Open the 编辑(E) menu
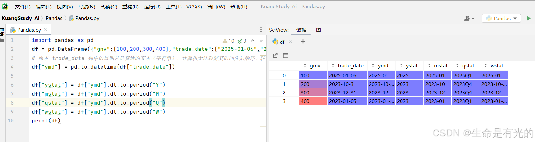The width and height of the screenshot is (535, 142). click(43, 7)
